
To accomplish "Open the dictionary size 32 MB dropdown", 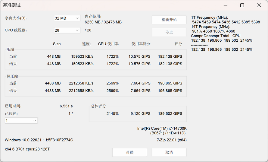I will (x=67, y=18).
